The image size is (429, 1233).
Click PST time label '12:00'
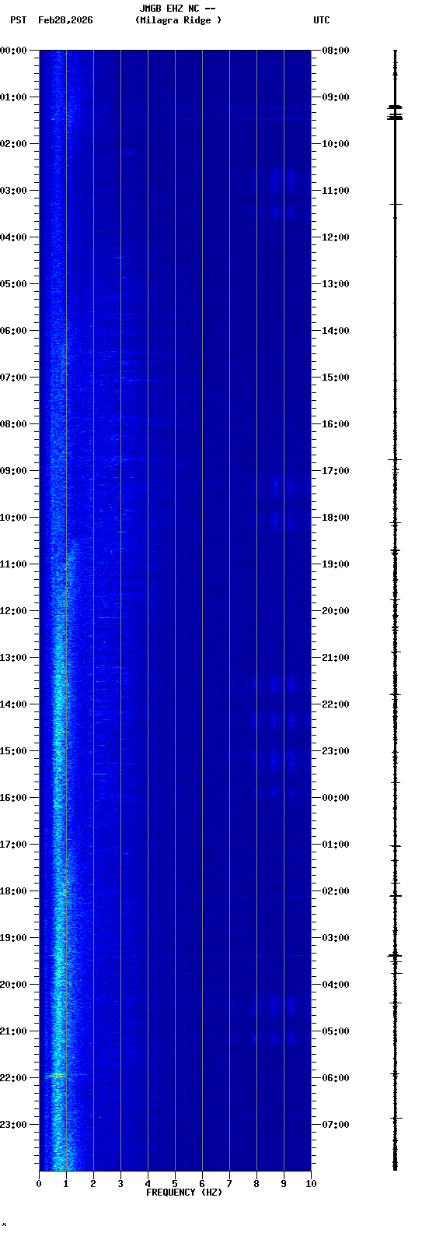pos(14,611)
